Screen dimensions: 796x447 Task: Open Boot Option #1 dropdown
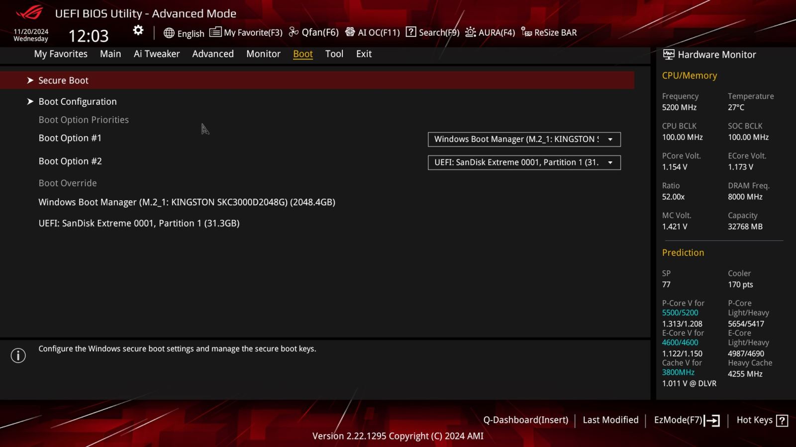(x=524, y=139)
